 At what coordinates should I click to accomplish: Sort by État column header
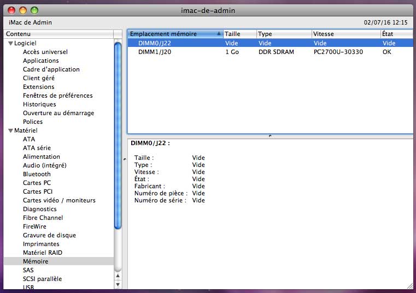point(397,34)
